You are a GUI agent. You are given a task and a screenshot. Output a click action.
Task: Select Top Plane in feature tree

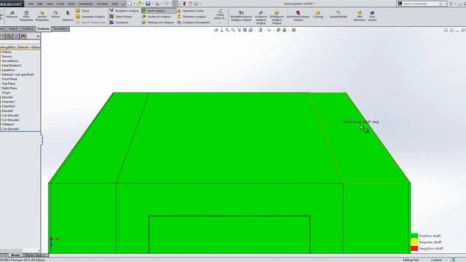[x=8, y=84]
